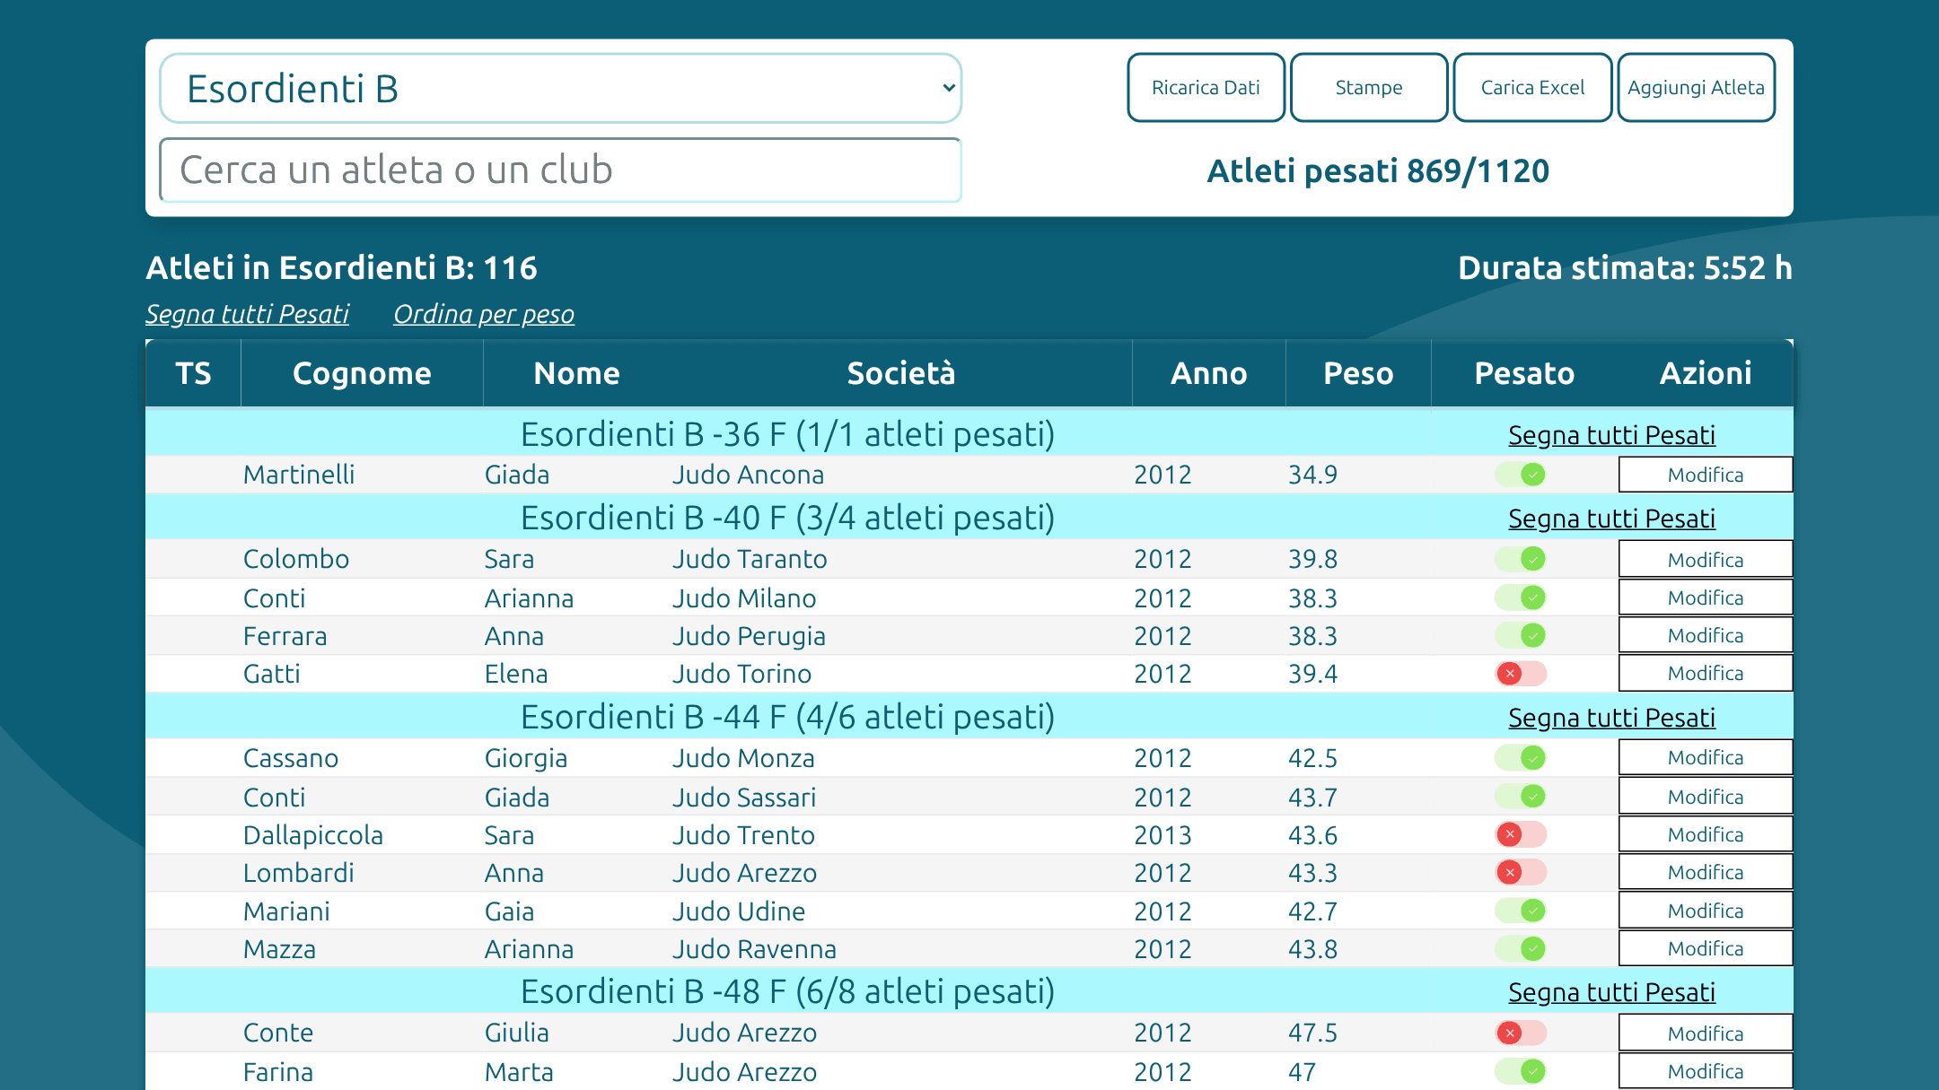Screen dimensions: 1939x1090
Task: Click Modifica for Mazza Arianna
Action: [x=1706, y=948]
